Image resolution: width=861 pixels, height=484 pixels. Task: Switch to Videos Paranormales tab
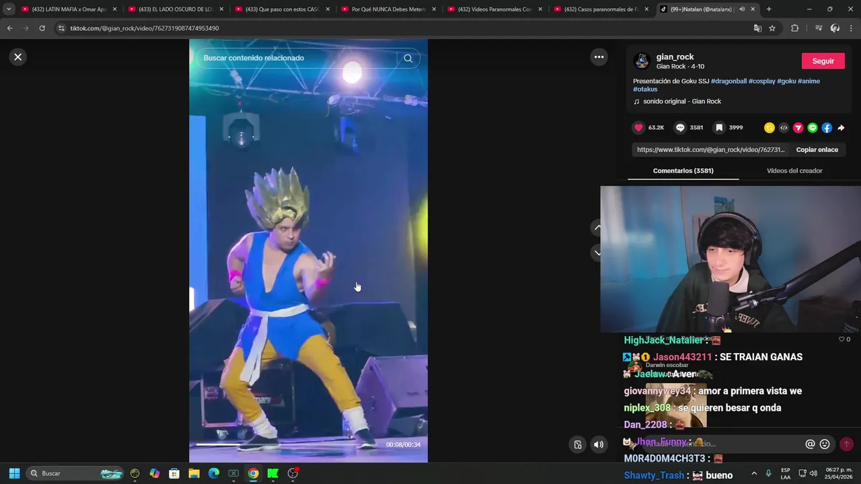(x=495, y=9)
